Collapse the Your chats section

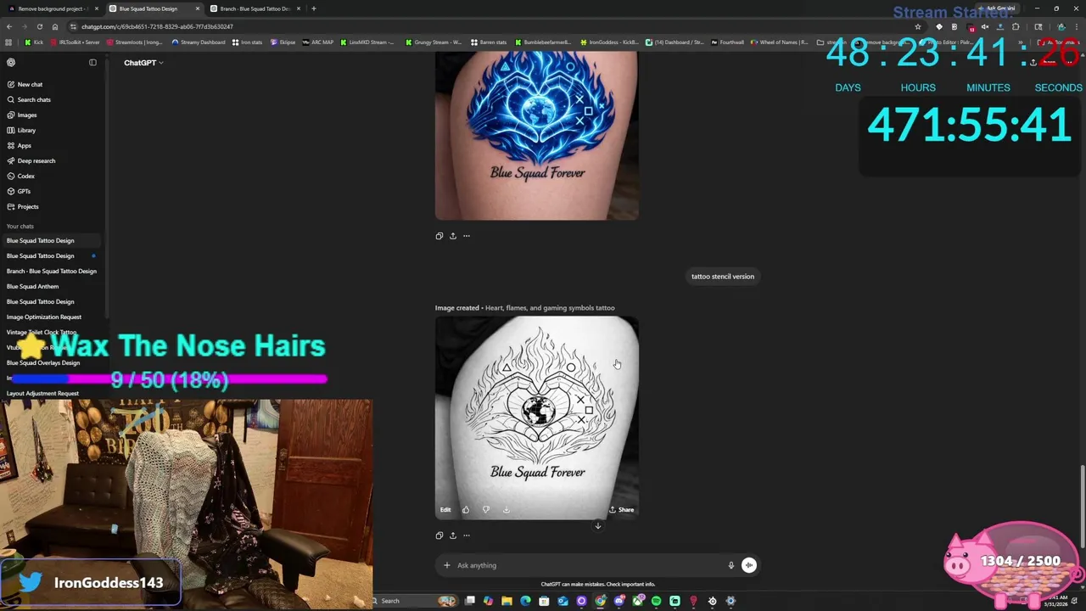[20, 226]
